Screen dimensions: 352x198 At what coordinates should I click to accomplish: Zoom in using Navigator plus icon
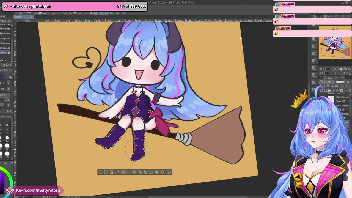[337, 69]
